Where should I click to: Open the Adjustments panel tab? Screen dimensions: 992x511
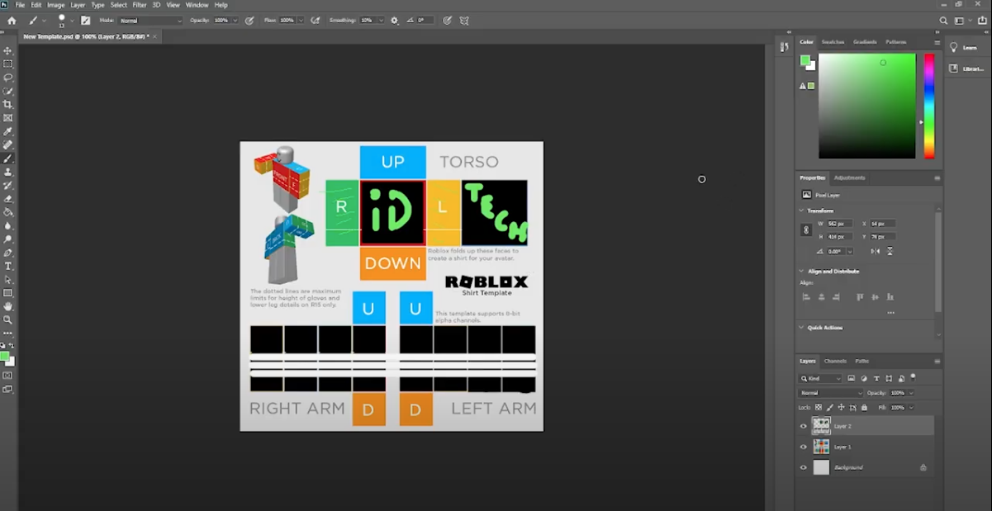(x=850, y=177)
